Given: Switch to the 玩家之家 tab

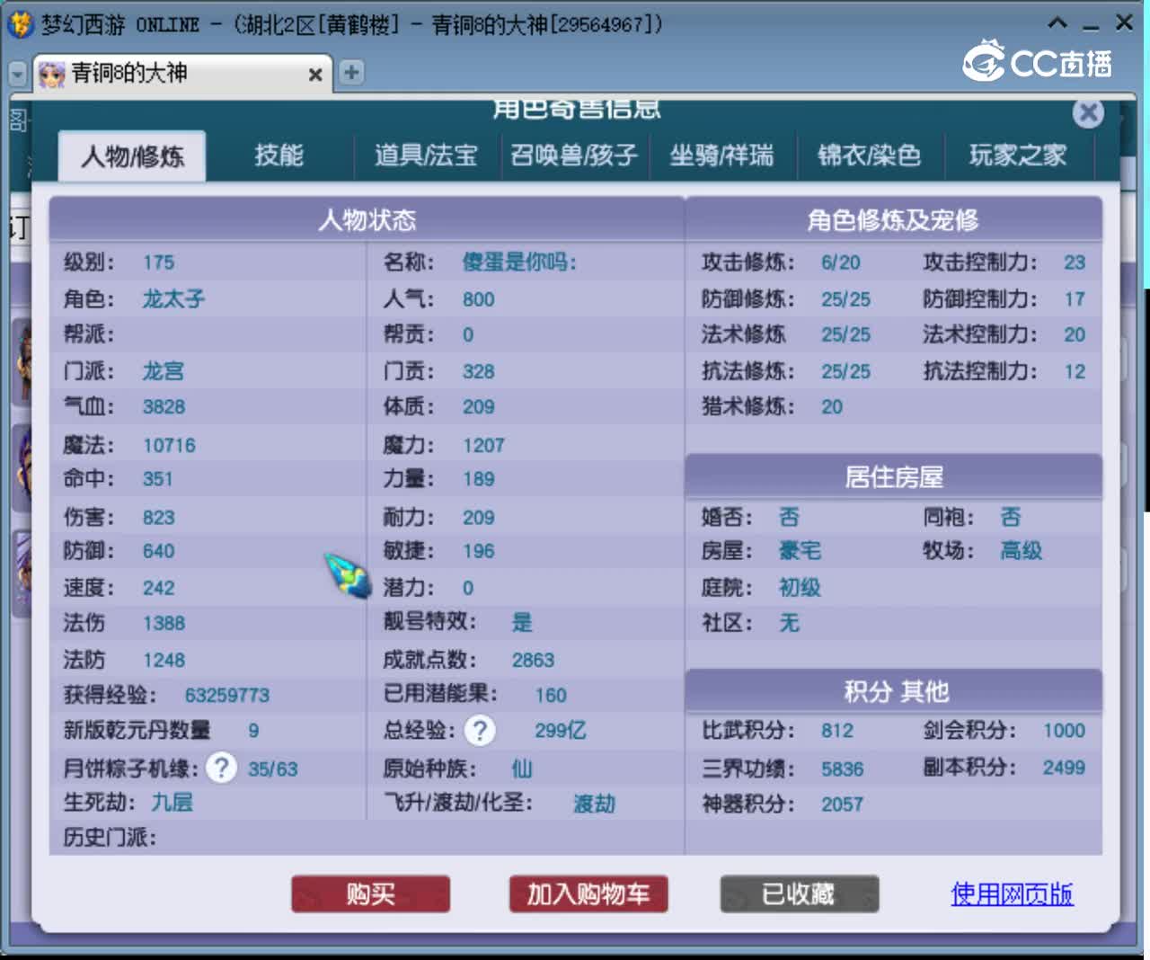Looking at the screenshot, I should coord(1018,156).
